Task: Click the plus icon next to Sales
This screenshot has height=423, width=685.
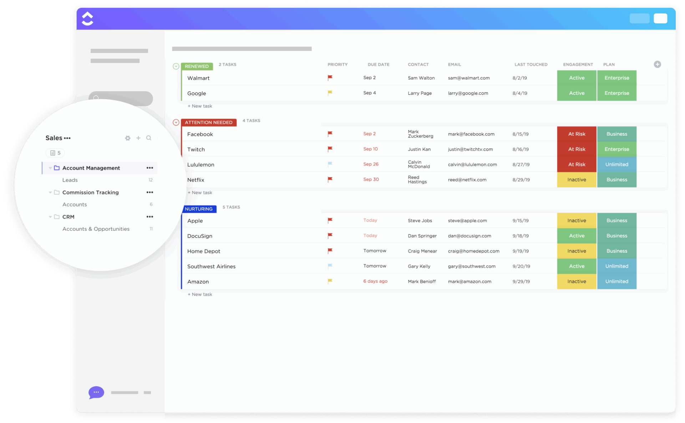Action: pyautogui.click(x=138, y=138)
